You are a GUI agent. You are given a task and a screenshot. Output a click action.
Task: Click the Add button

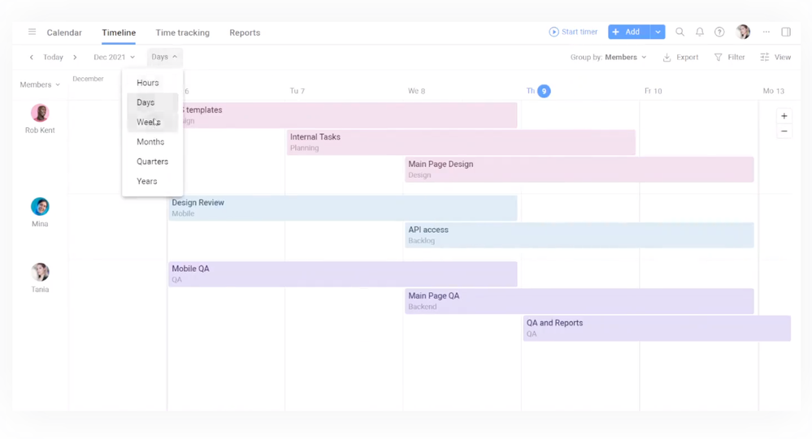click(628, 32)
